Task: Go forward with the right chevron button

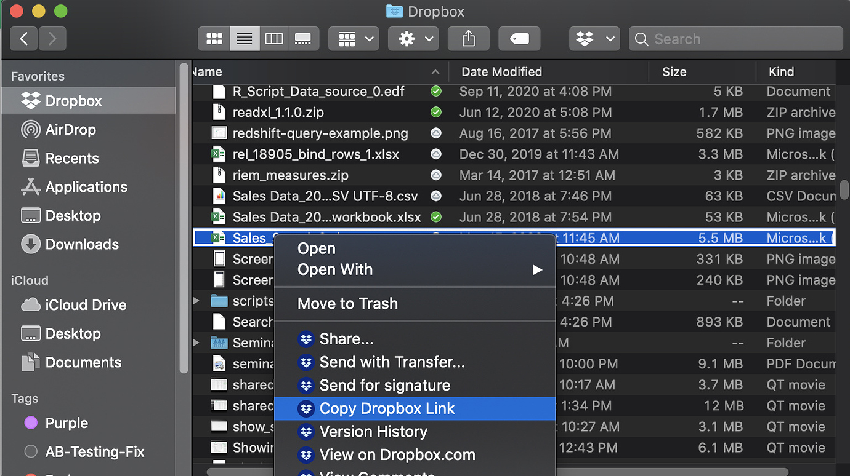Action: pos(52,39)
